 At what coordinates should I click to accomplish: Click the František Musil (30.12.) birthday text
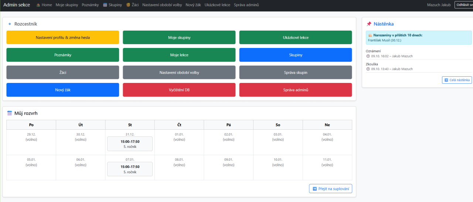pyautogui.click(x=385, y=40)
